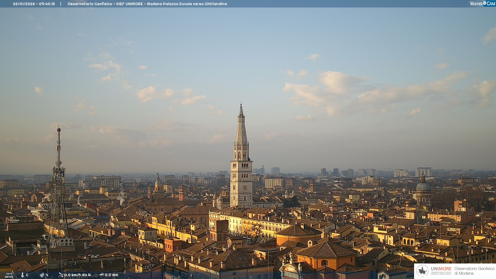Click the wind speed 0.0 km/h reading
496x279 pixels.
(x=78, y=275)
